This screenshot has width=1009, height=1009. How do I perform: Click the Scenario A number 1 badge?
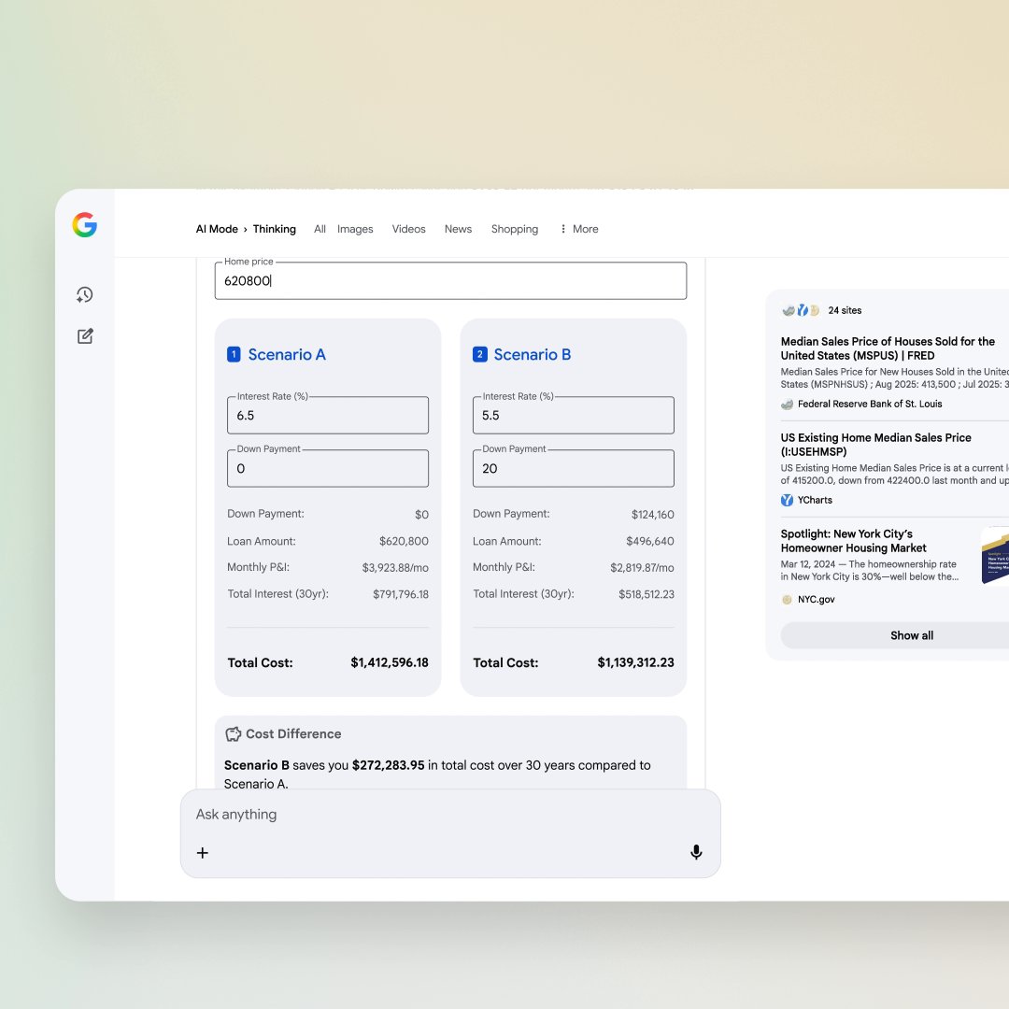point(234,355)
